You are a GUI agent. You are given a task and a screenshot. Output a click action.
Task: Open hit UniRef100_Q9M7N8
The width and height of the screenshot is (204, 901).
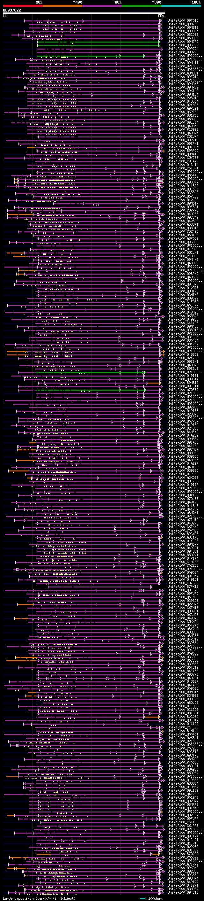point(183,24)
